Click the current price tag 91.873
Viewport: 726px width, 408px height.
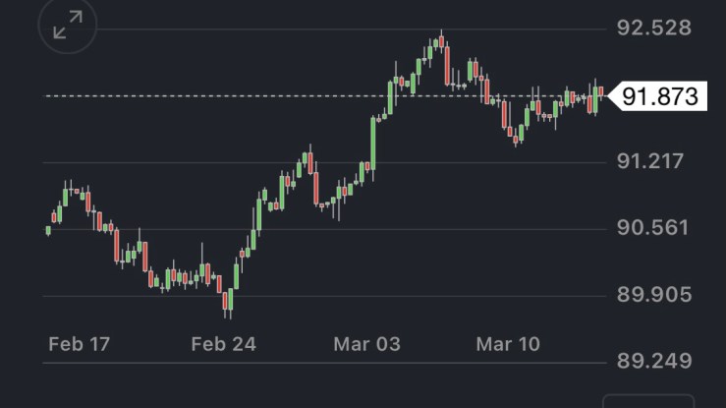pos(659,96)
